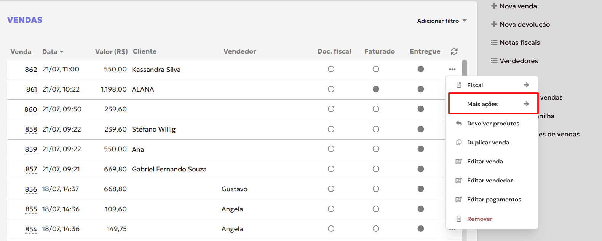Click the refresh icon in table header

(x=454, y=51)
